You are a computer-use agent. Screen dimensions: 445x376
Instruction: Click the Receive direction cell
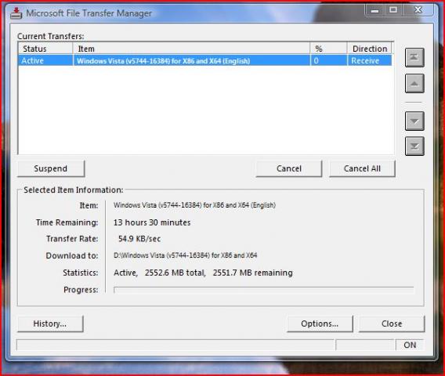[x=370, y=61]
